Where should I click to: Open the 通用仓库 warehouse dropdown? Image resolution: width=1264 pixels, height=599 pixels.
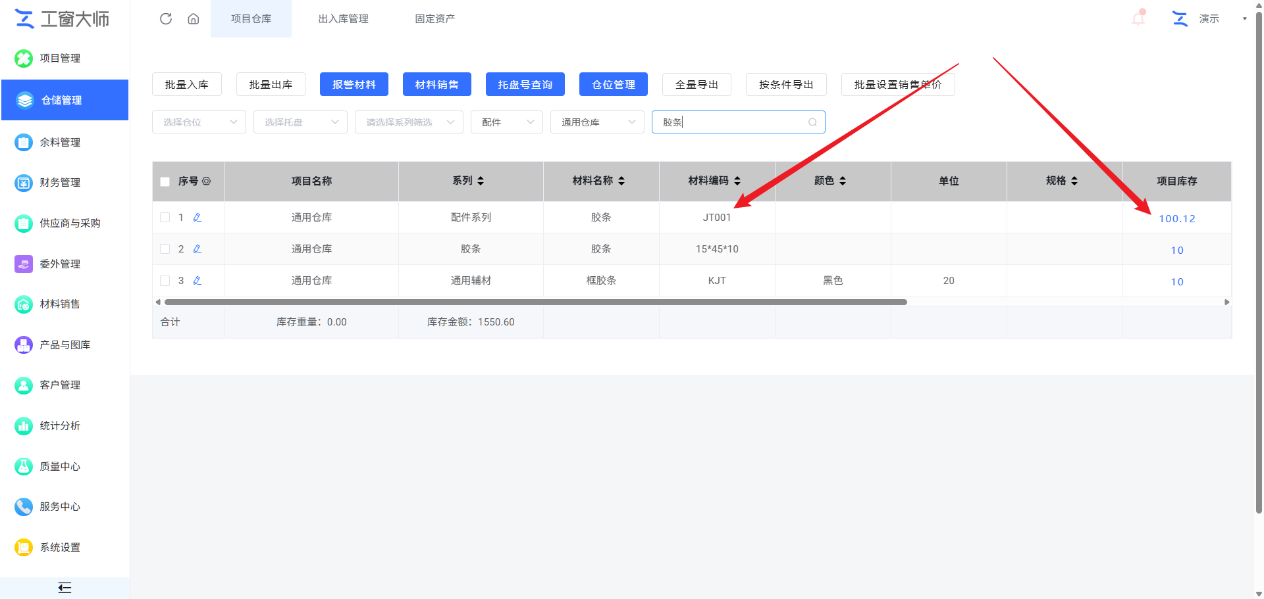click(597, 122)
